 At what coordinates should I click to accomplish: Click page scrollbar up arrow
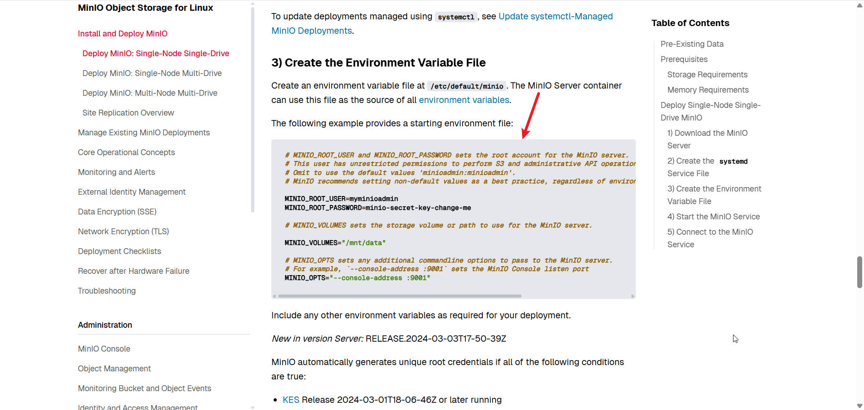point(859,5)
